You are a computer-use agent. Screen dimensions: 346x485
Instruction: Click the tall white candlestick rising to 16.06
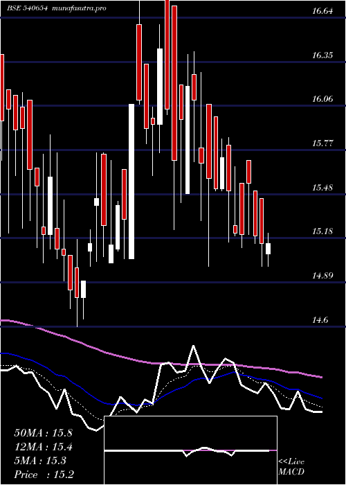coord(131,182)
